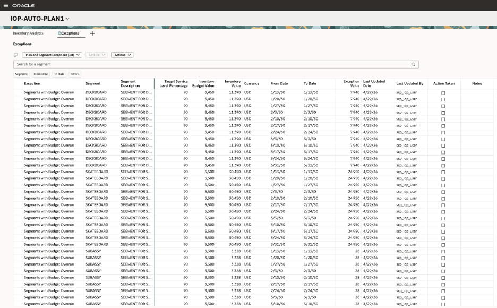Select DECKBOARD segment cell in 1/13/30 row
This screenshot has width=497, height=308.
coord(96,92)
